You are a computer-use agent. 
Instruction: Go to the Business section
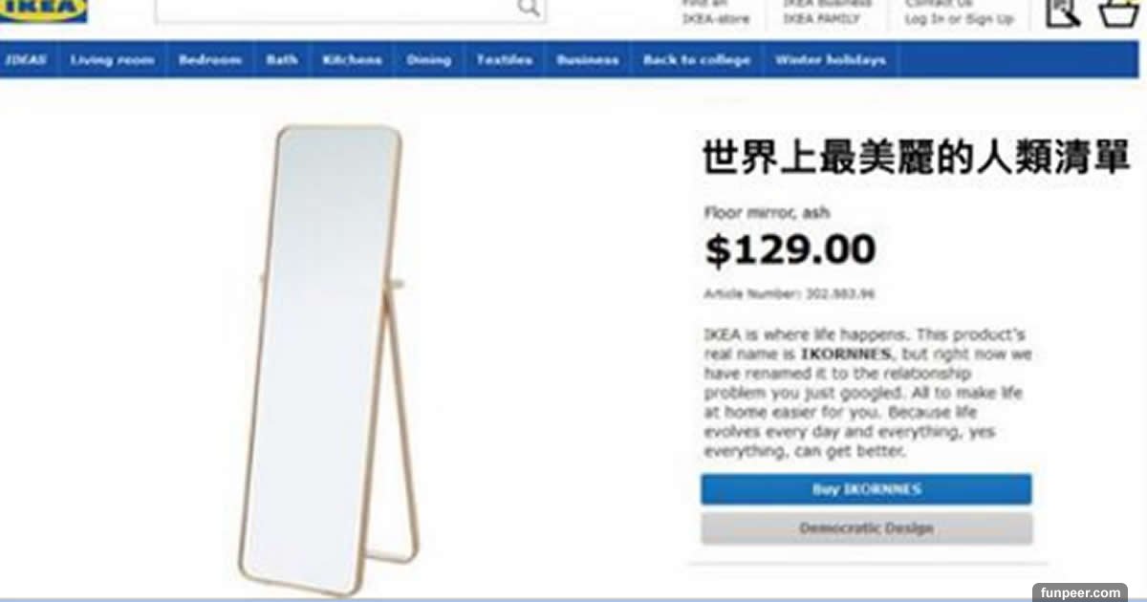coord(587,59)
